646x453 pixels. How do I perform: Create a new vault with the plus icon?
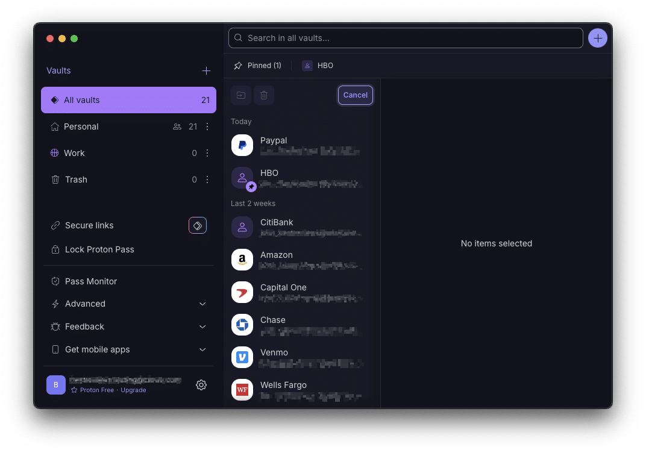click(x=206, y=70)
